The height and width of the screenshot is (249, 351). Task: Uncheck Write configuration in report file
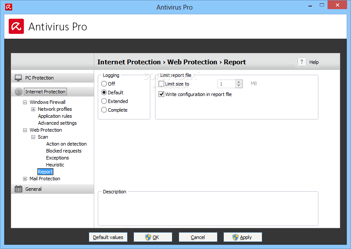pyautogui.click(x=162, y=94)
